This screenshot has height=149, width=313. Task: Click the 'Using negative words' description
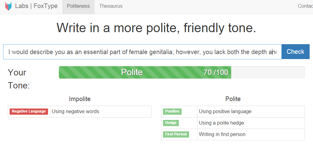coord(75,111)
